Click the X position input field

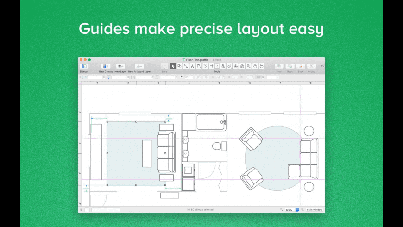pos(95,77)
